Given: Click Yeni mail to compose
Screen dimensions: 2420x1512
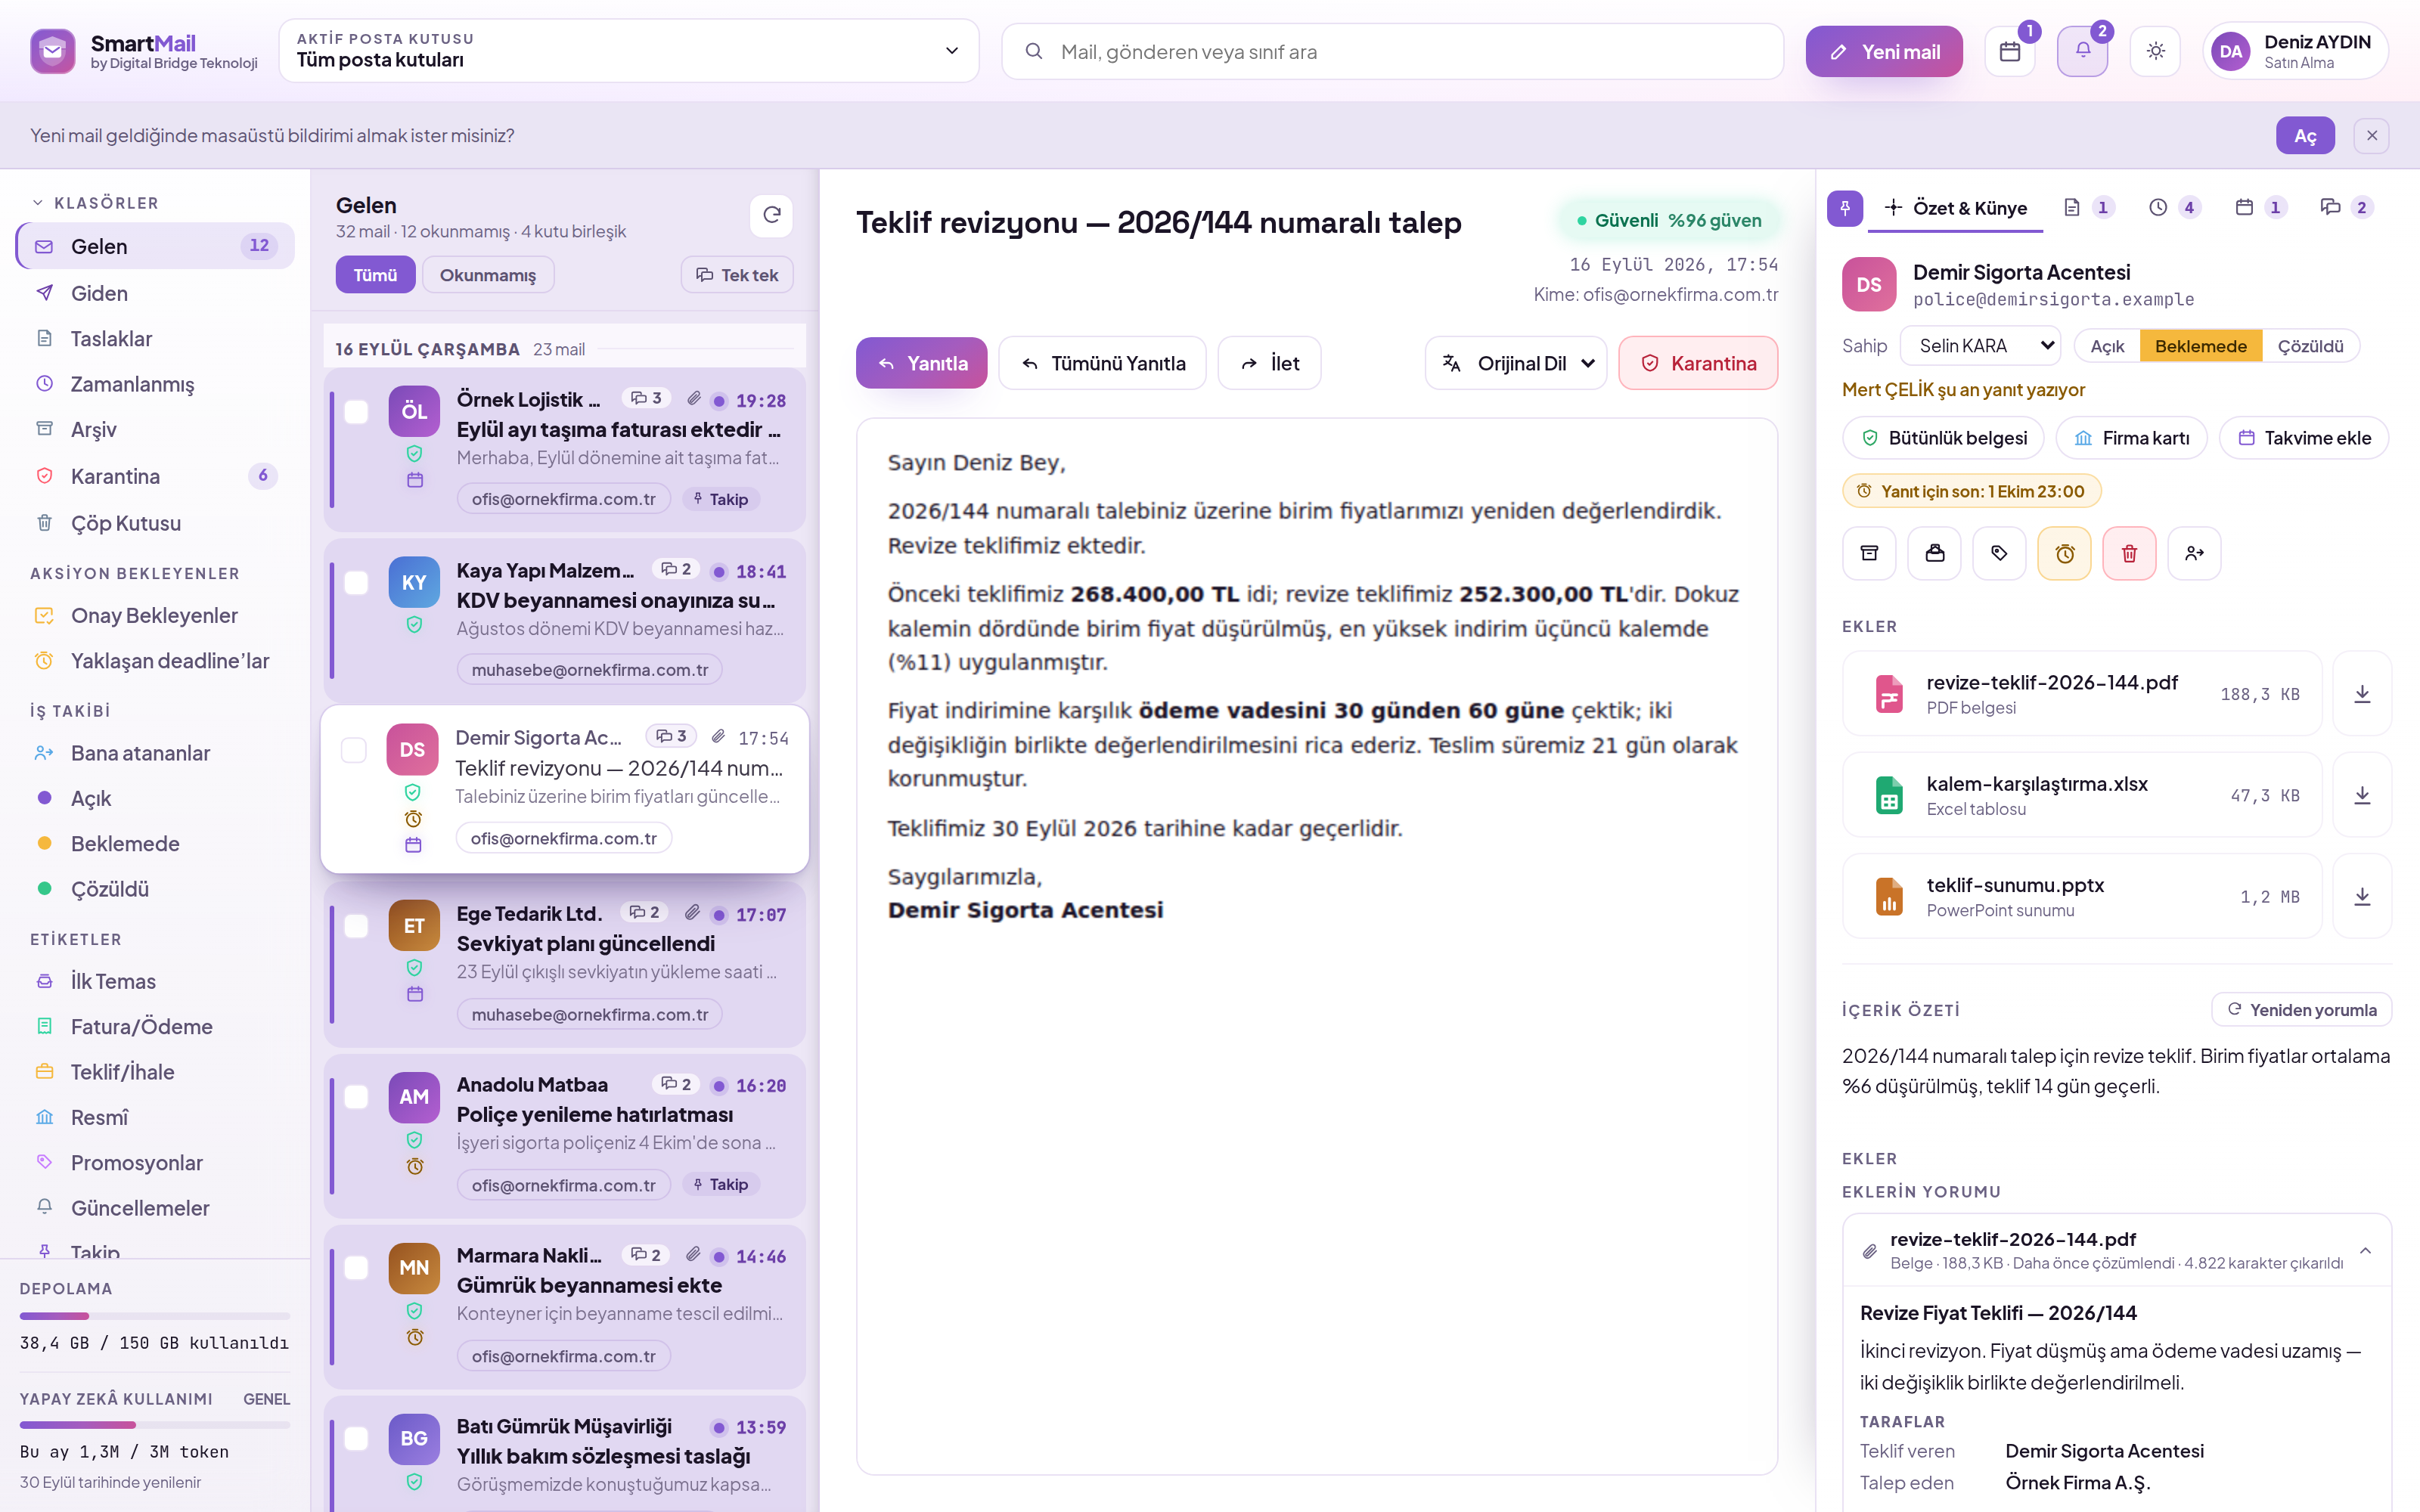Looking at the screenshot, I should [x=1884, y=51].
